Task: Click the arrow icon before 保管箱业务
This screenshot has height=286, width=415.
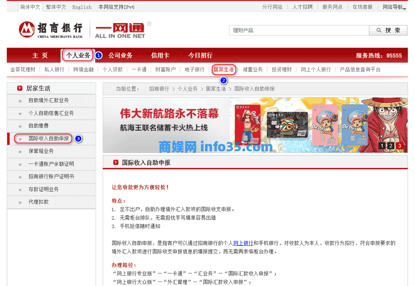Action: (x=20, y=152)
